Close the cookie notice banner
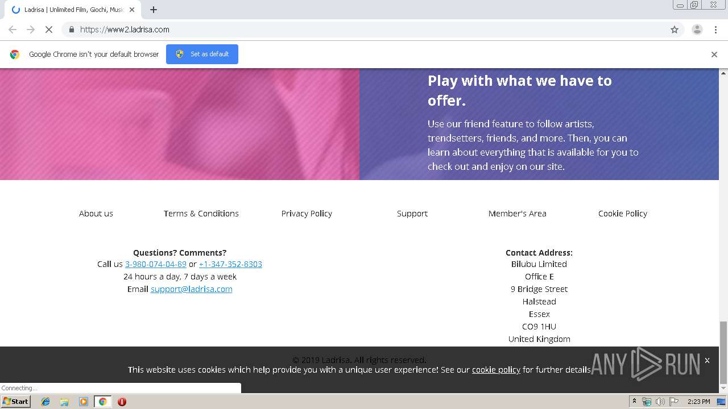The image size is (728, 409). coord(707,360)
